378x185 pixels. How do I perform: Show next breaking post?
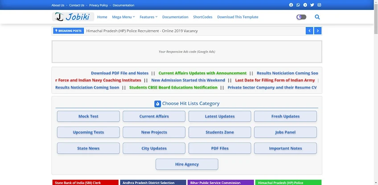click(318, 31)
